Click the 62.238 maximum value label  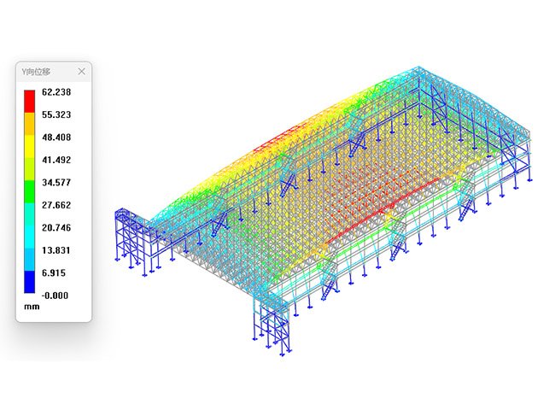coord(55,92)
